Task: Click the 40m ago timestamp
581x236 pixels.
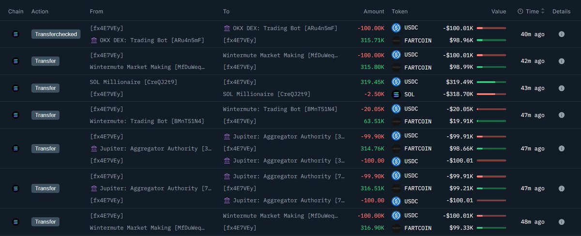Action: pos(533,34)
